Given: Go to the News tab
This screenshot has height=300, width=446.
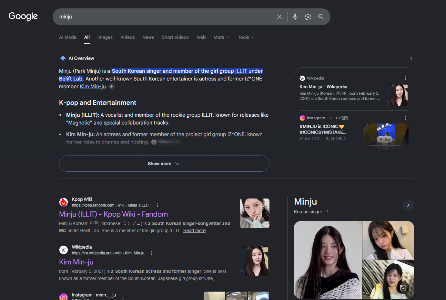Looking at the screenshot, I should [148, 37].
